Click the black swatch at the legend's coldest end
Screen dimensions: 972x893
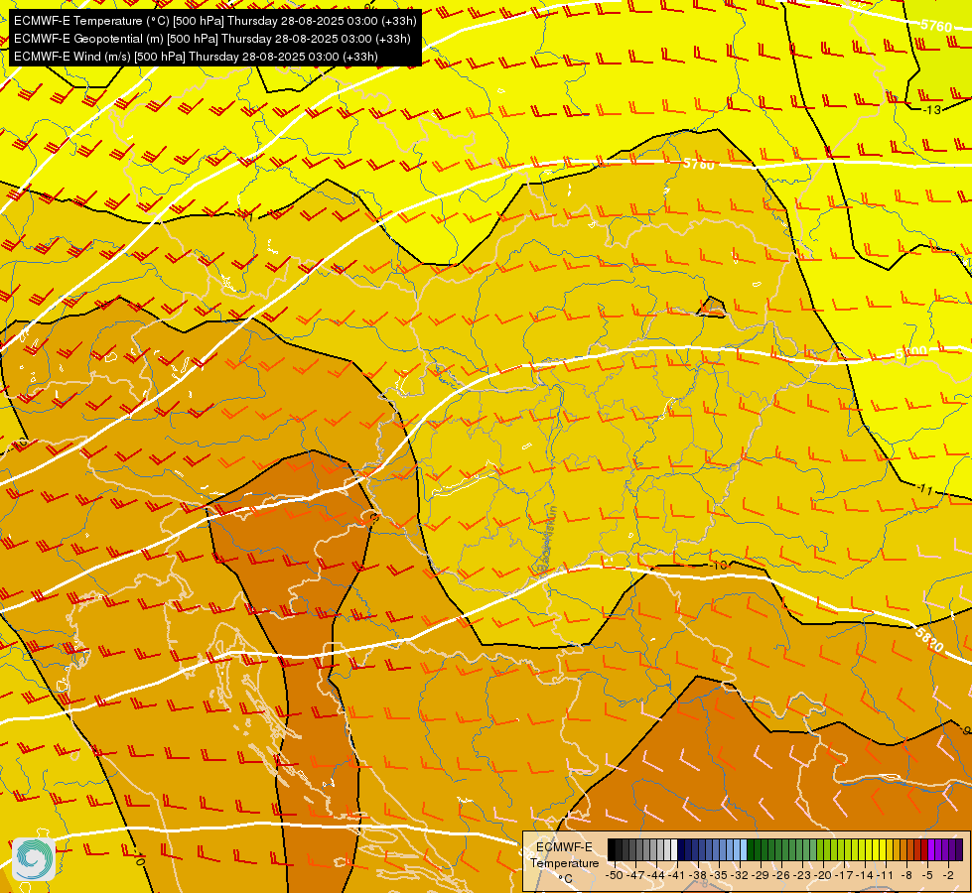point(612,849)
